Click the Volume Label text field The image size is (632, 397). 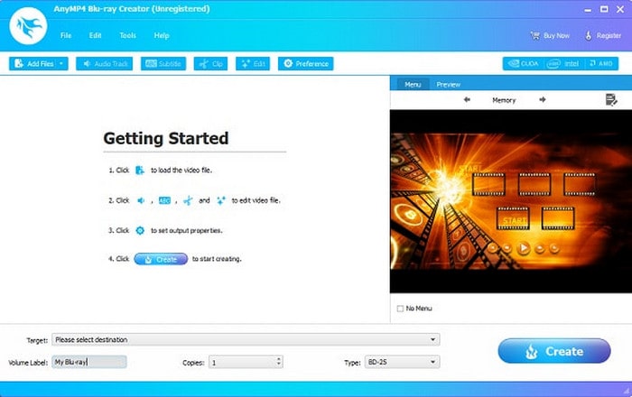point(88,362)
